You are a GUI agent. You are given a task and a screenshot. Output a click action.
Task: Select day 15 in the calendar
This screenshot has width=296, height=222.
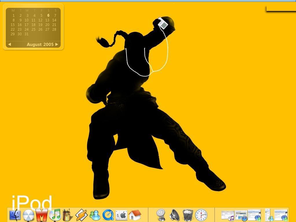pyautogui.click(x=13, y=25)
